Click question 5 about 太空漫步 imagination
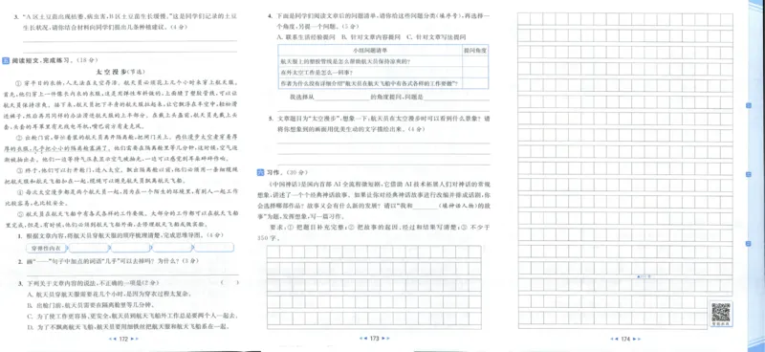 [379, 124]
